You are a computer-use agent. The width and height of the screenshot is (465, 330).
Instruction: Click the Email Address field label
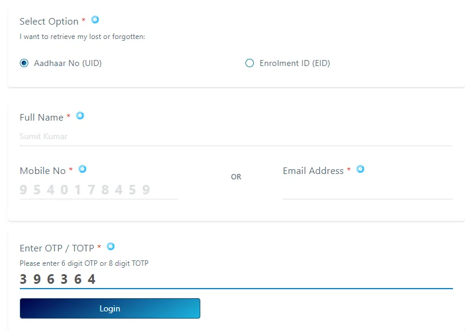pos(313,171)
